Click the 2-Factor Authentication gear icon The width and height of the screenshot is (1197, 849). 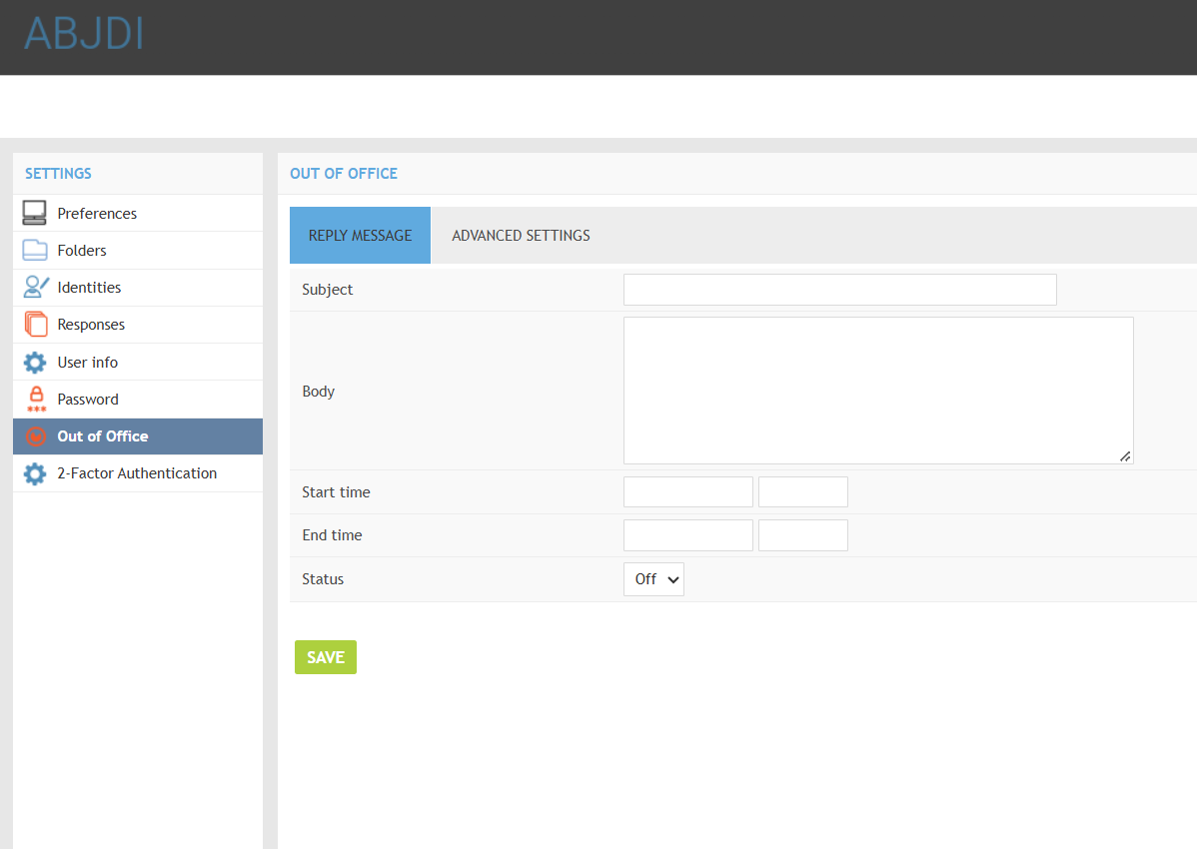point(34,473)
